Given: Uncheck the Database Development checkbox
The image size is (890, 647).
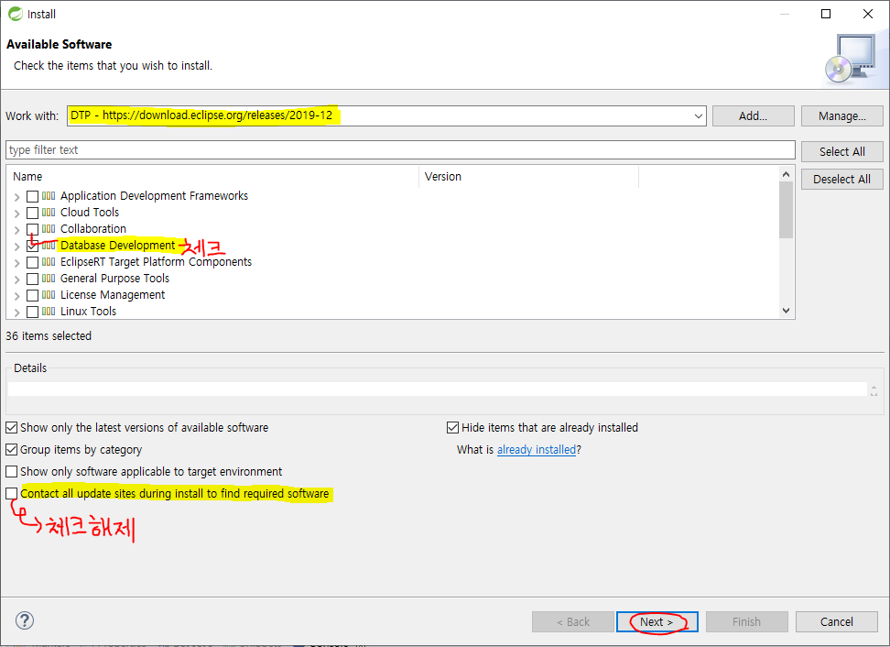Looking at the screenshot, I should [32, 246].
